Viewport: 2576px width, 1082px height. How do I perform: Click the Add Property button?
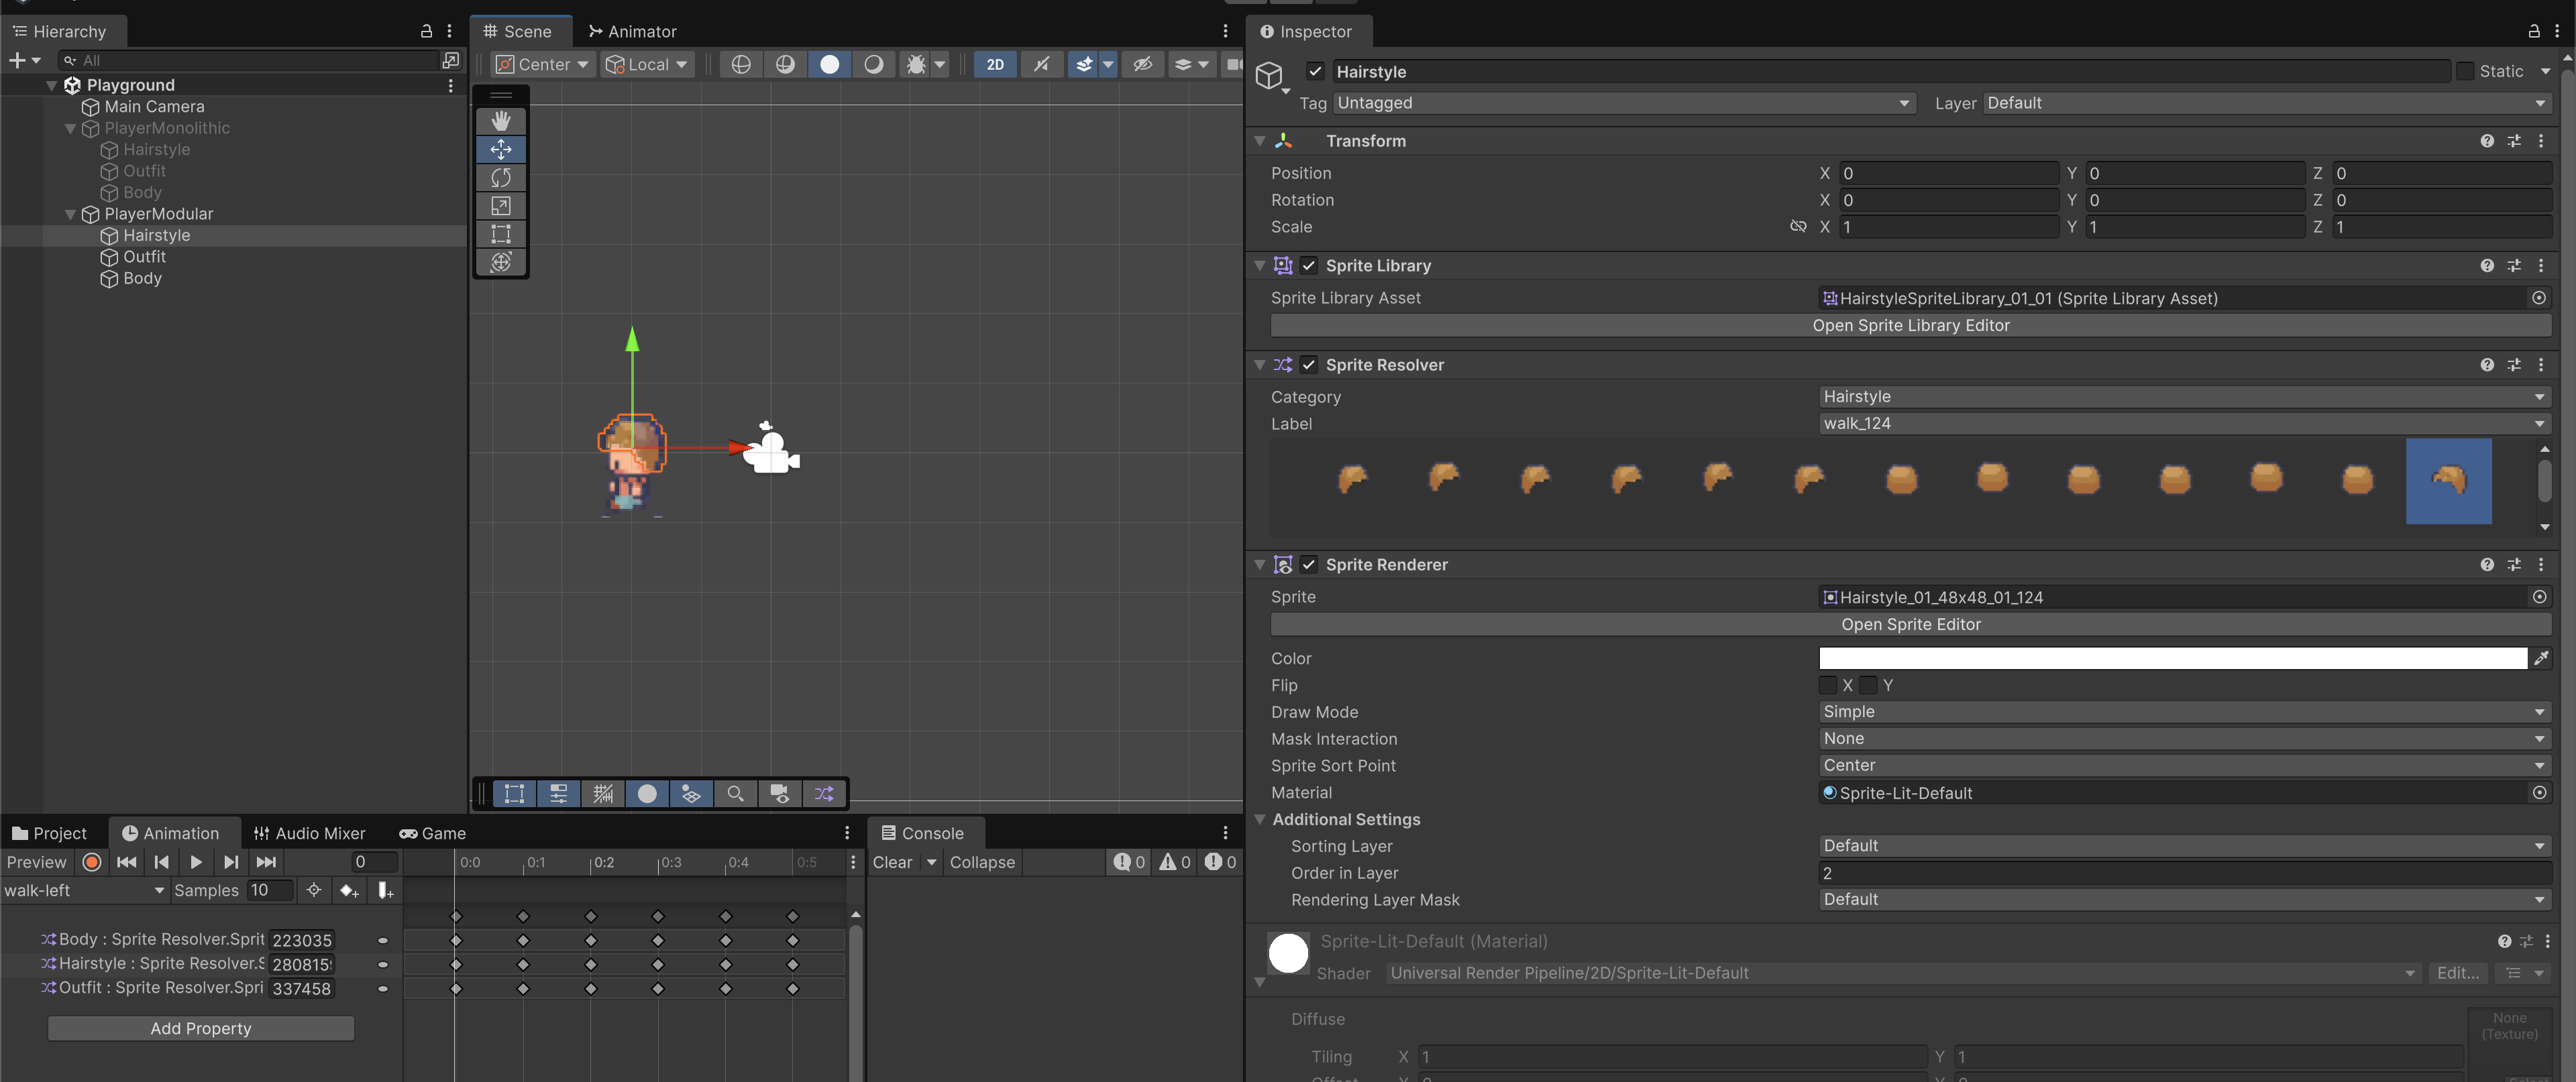tap(201, 1028)
